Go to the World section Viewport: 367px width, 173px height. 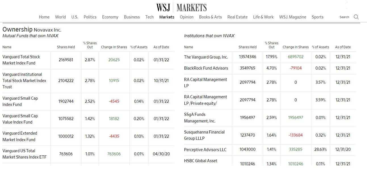[x=60, y=17]
